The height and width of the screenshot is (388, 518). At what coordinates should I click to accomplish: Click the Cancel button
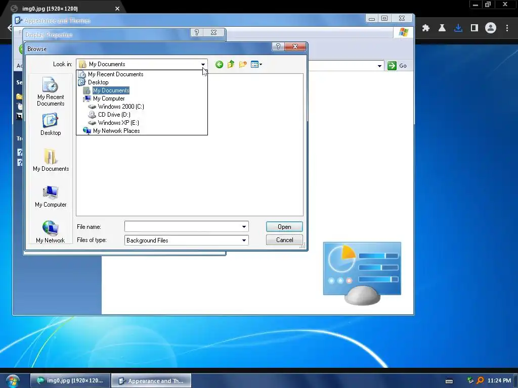pos(284,240)
